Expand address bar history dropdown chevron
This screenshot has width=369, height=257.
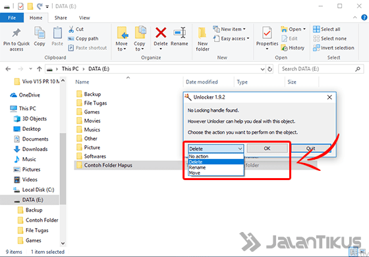pos(263,69)
